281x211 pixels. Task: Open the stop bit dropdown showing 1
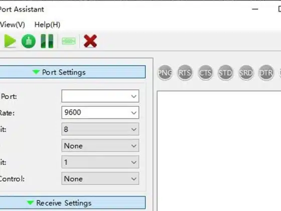pyautogui.click(x=100, y=162)
